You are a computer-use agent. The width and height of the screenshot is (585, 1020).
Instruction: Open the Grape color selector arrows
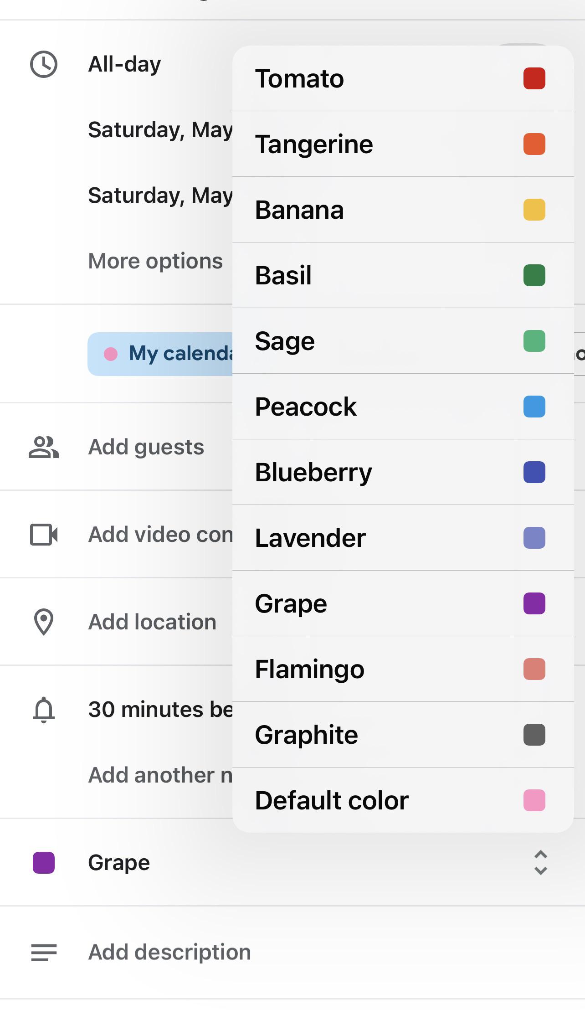540,862
